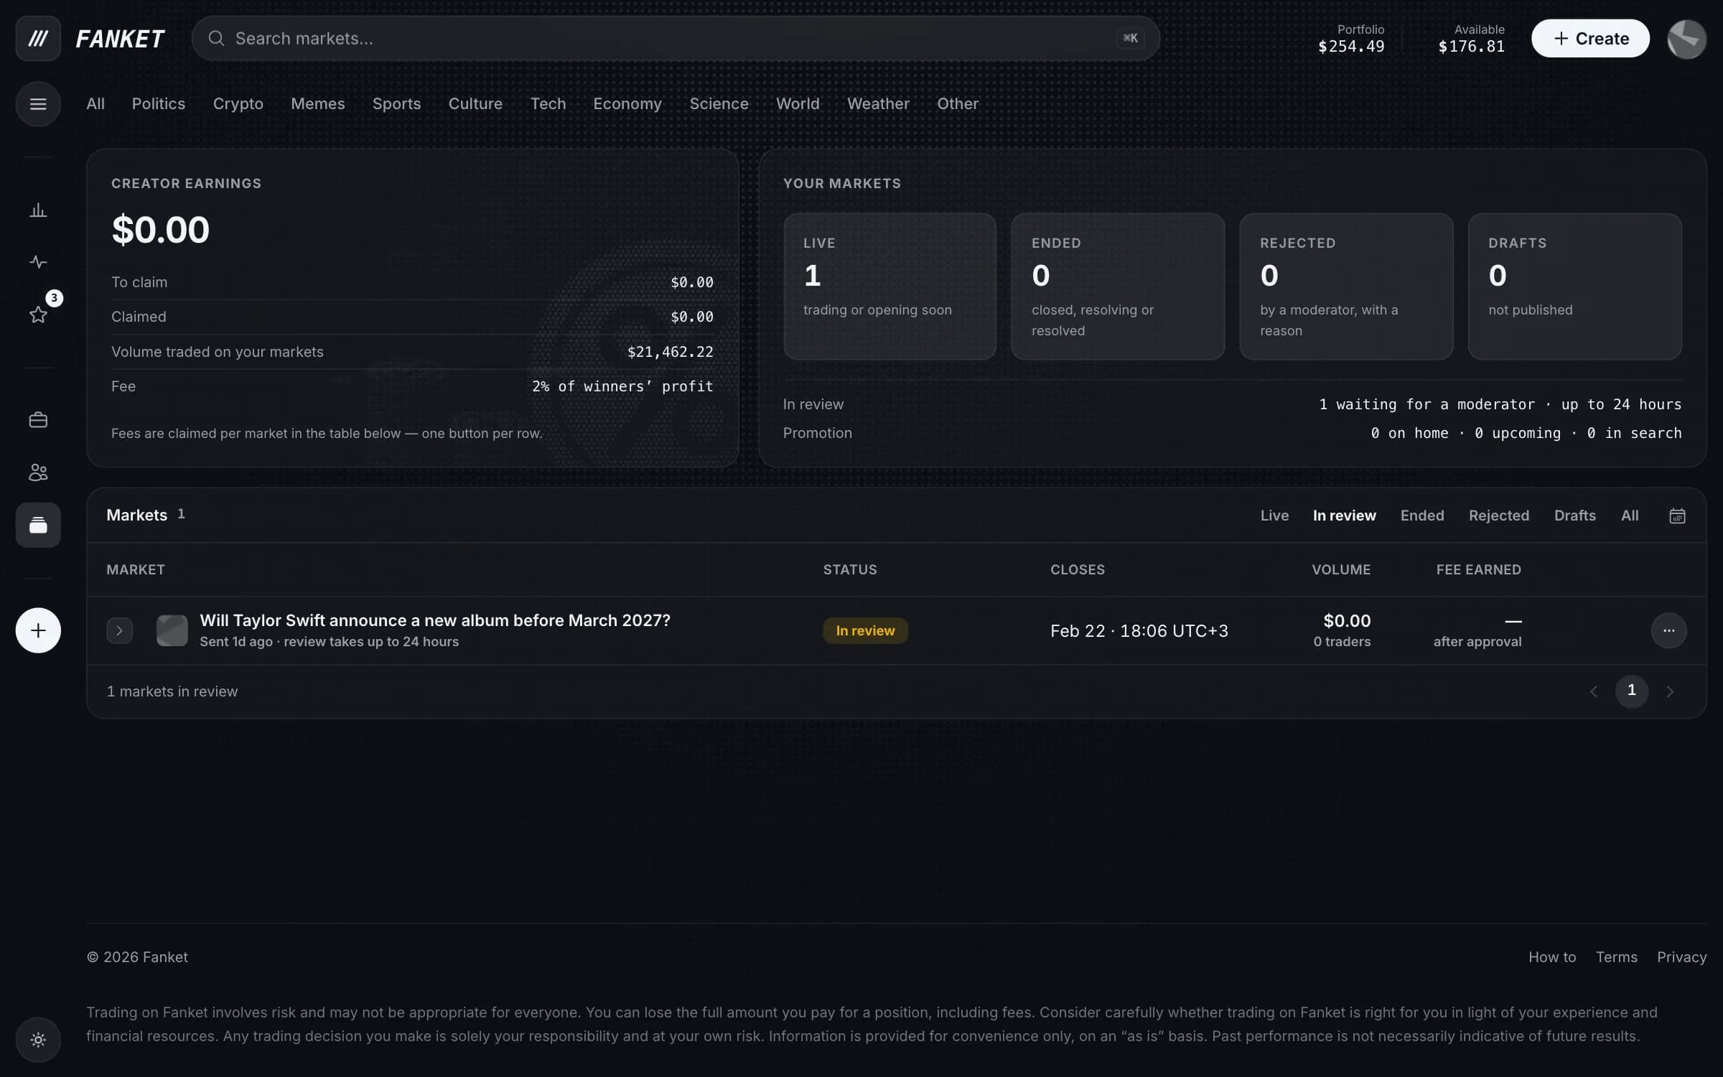The image size is (1723, 1077).
Task: Click the market thumbnail for Taylor Swift row
Action: point(172,630)
